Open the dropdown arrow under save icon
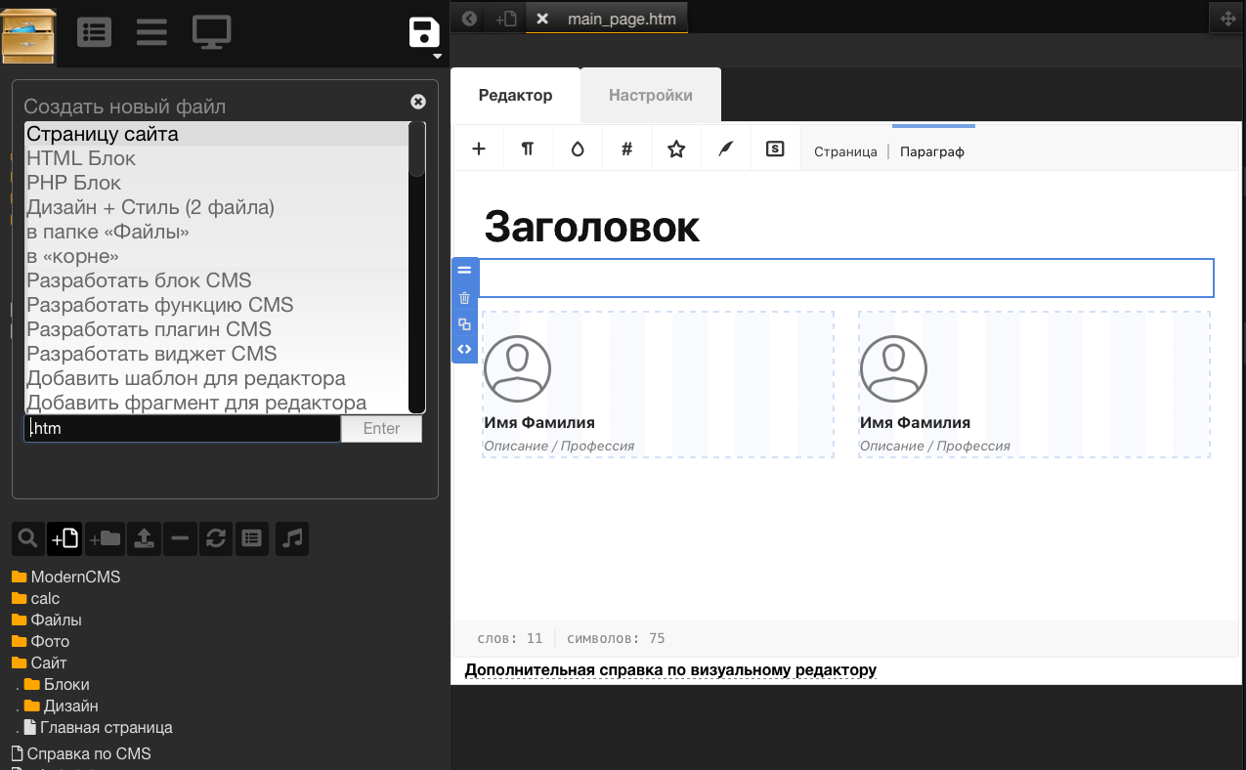The image size is (1246, 770). click(437, 57)
